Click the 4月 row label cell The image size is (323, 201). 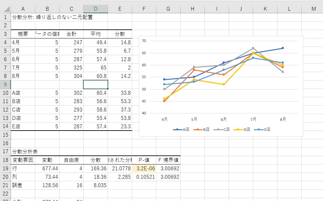pyautogui.click(x=23, y=42)
